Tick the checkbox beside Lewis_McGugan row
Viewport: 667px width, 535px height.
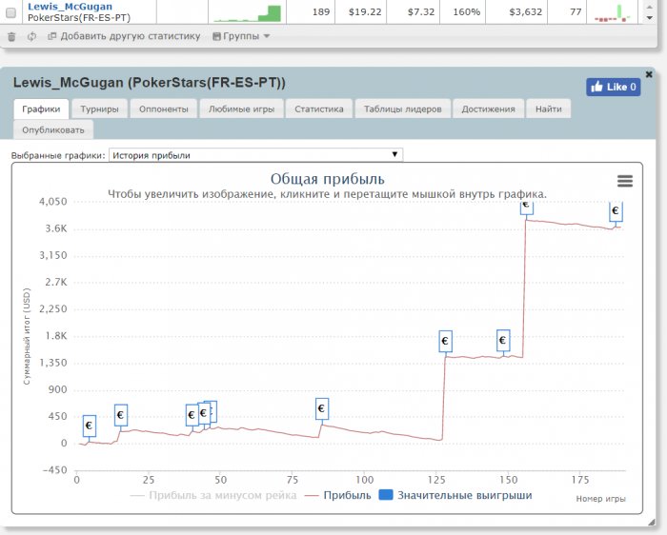point(11,11)
